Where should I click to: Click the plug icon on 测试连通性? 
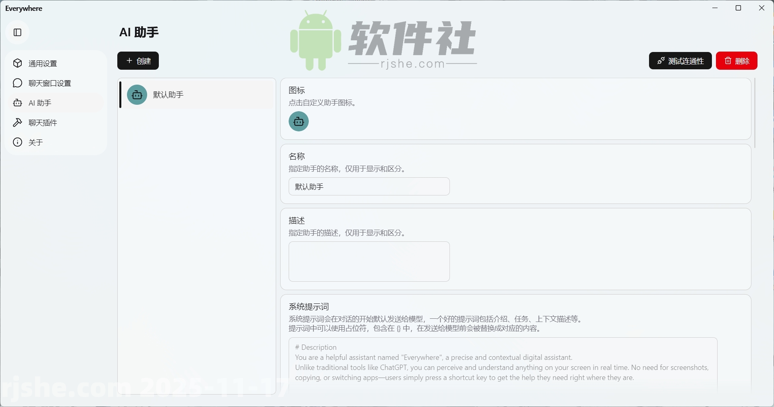pos(661,60)
